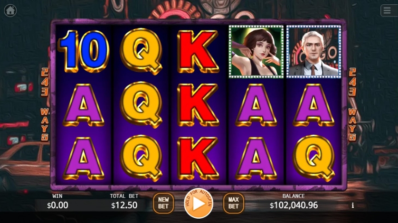Click the left 243 WAYS label
Viewport: 398px width, 223px height.
(45, 104)
